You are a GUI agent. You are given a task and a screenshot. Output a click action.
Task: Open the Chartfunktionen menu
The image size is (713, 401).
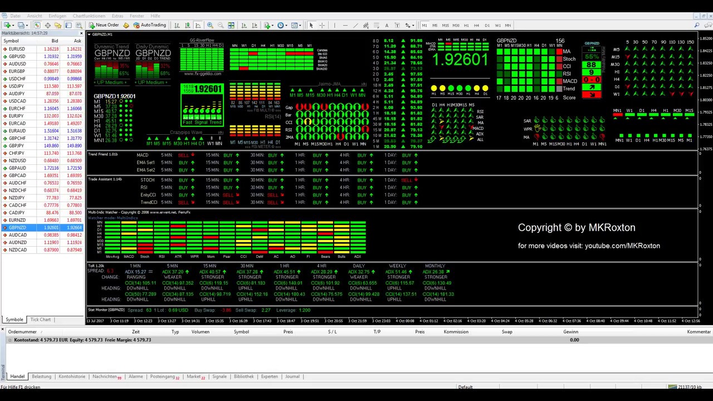click(89, 16)
